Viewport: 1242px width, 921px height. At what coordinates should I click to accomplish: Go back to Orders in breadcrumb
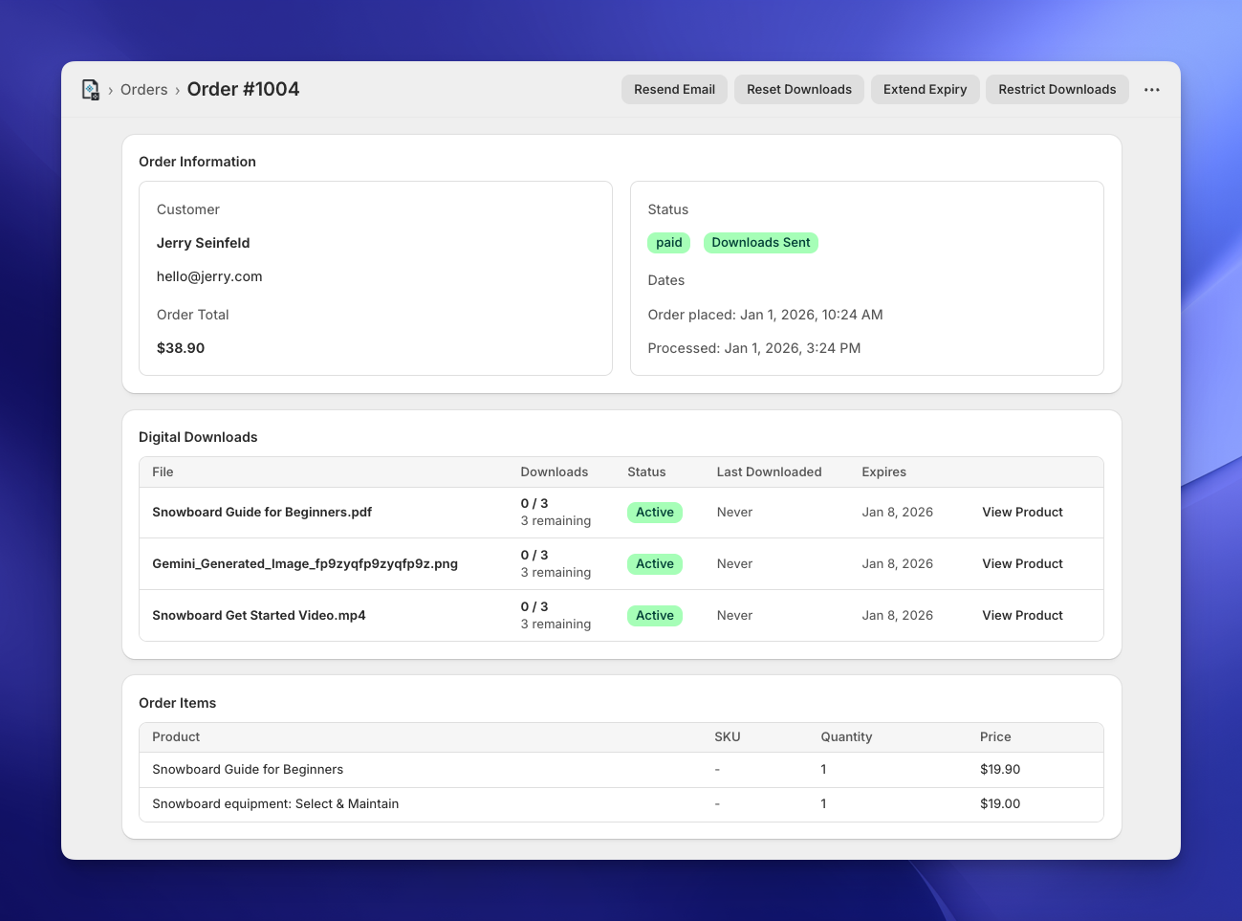143,90
